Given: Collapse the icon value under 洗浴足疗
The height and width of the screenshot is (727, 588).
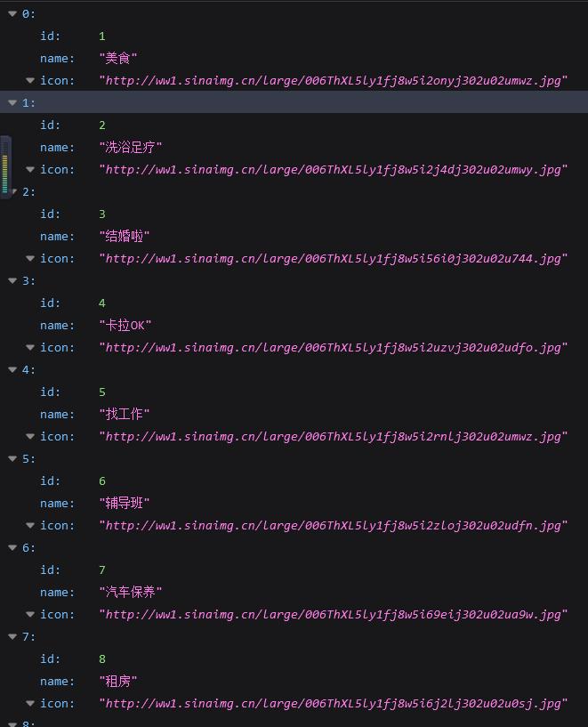Looking at the screenshot, I should [x=30, y=169].
